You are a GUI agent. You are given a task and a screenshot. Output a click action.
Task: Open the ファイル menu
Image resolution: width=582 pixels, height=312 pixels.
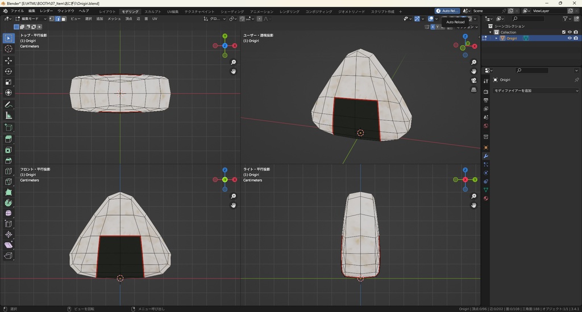17,11
